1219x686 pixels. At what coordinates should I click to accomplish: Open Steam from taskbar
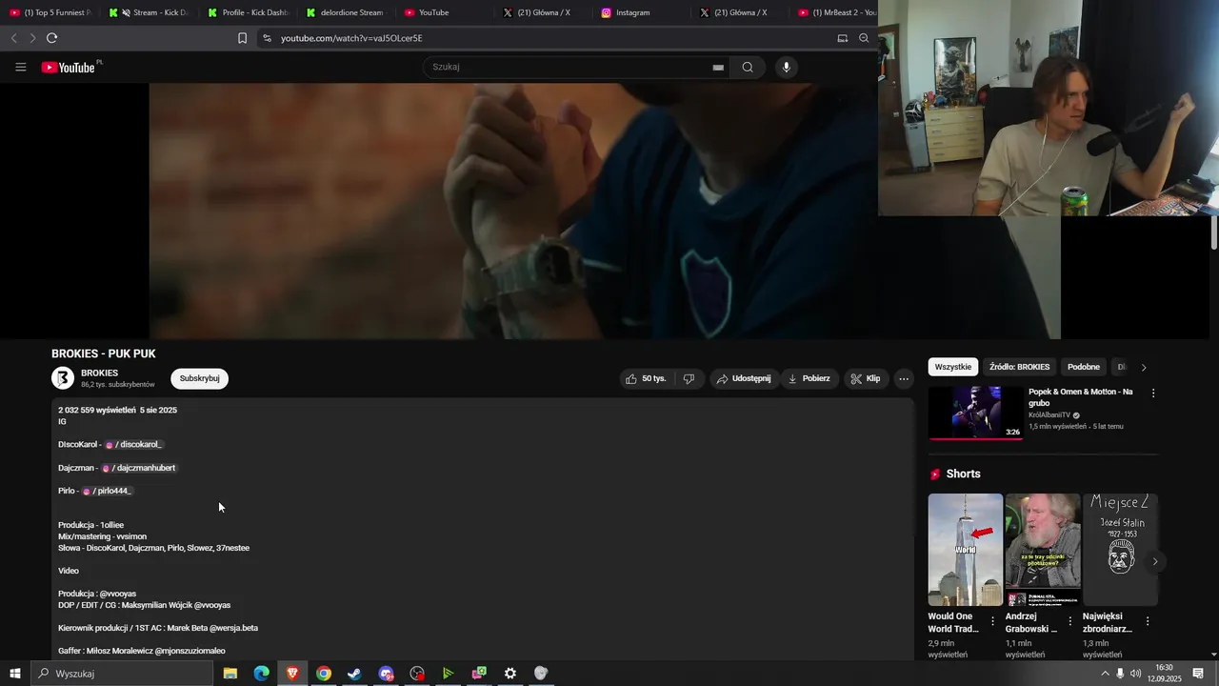click(x=354, y=674)
